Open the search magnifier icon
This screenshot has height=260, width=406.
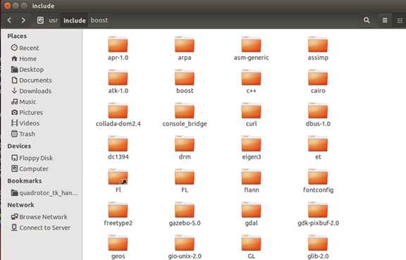(x=367, y=20)
